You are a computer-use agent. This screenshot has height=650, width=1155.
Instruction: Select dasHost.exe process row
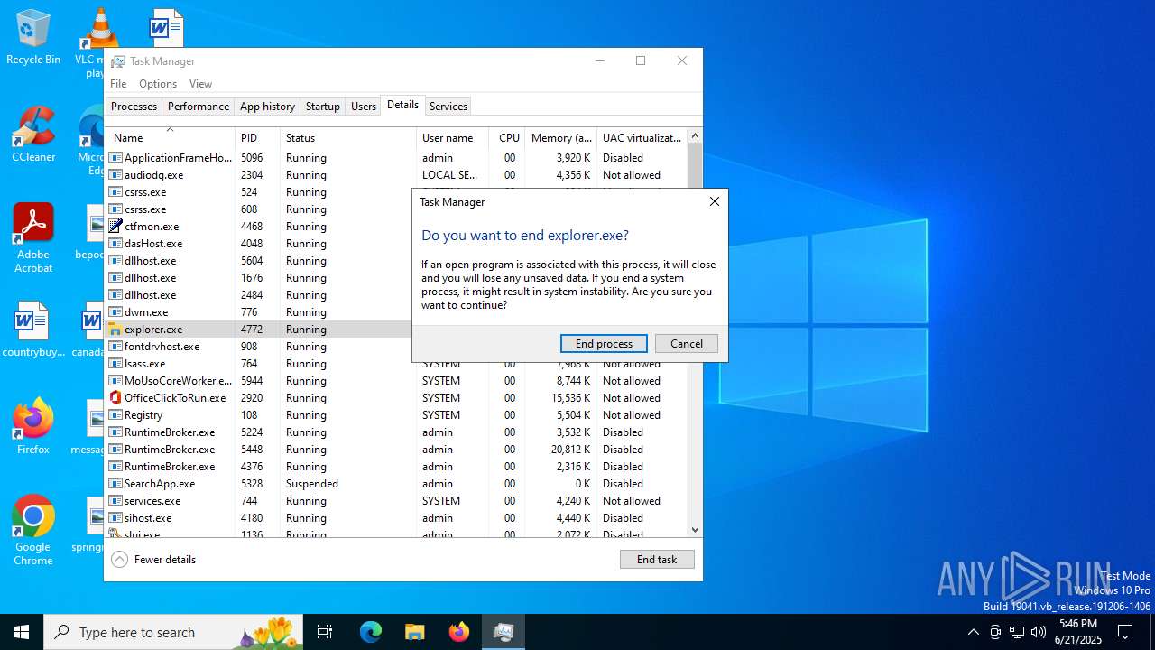(259, 244)
